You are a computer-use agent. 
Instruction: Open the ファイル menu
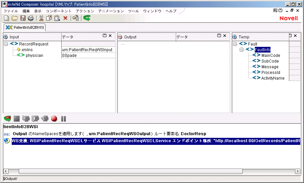[11, 11]
